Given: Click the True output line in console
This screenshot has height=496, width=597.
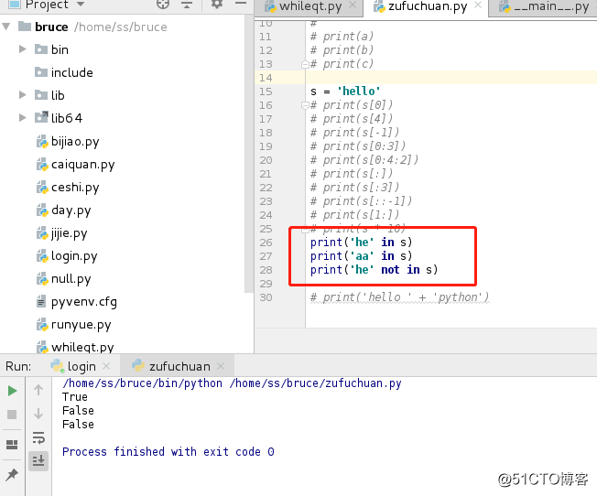Looking at the screenshot, I should (75, 396).
